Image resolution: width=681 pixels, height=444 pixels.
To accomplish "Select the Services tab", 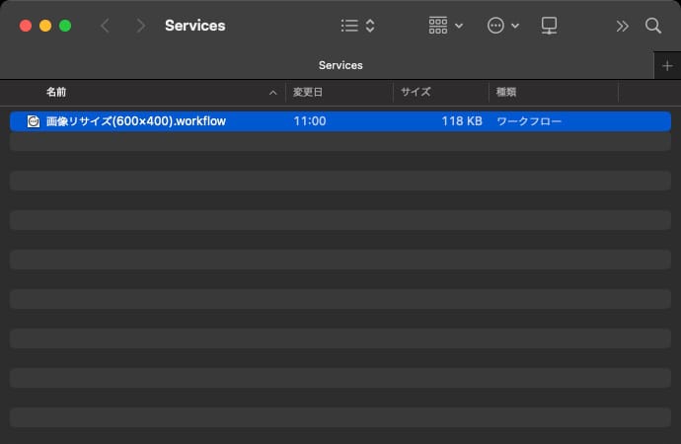I will click(x=340, y=65).
